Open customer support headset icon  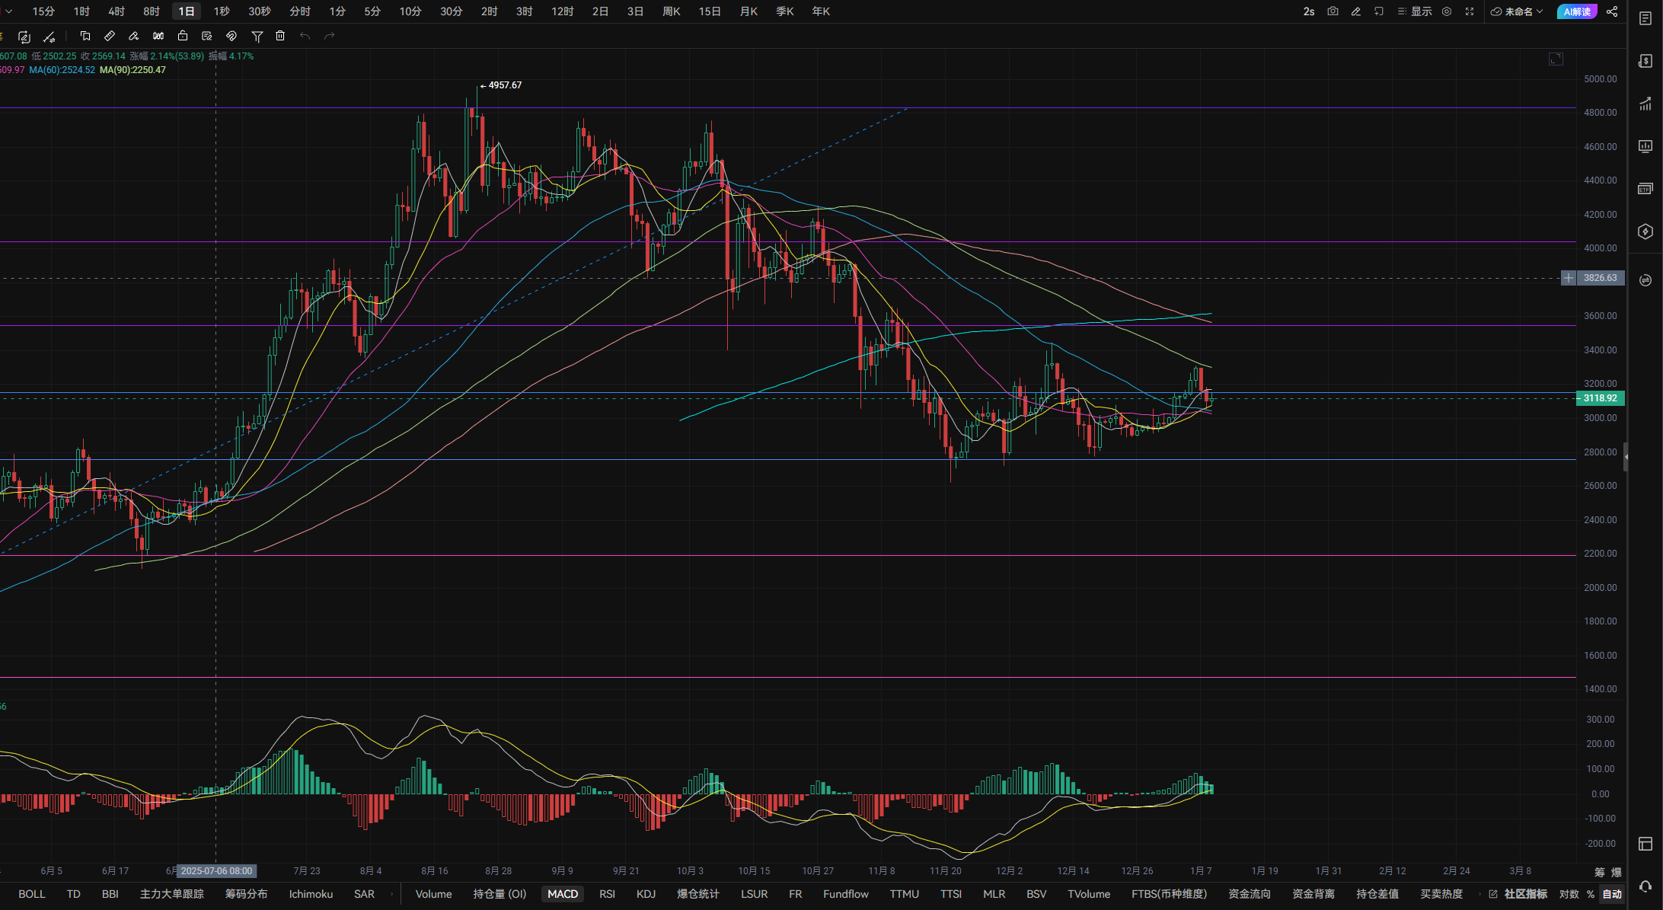click(1645, 886)
